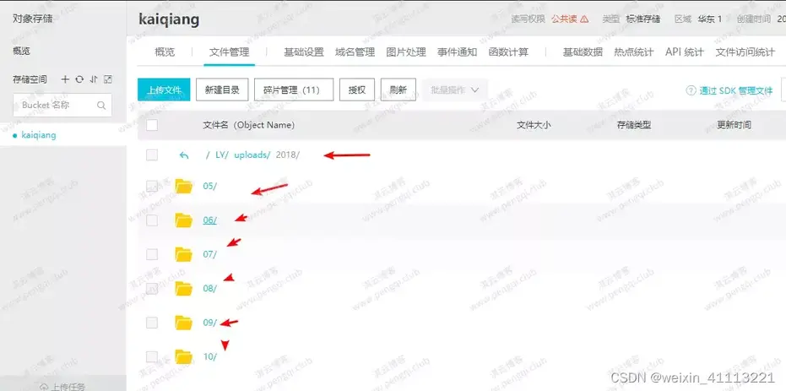Expand the 批量操作 dropdown
This screenshot has height=391, width=786.
click(455, 90)
